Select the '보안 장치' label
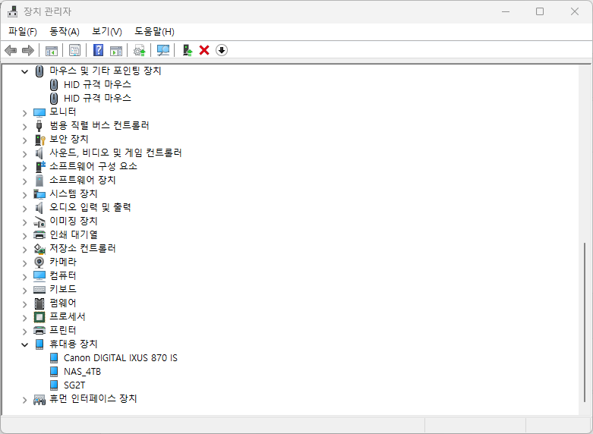The image size is (593, 434). (x=69, y=139)
